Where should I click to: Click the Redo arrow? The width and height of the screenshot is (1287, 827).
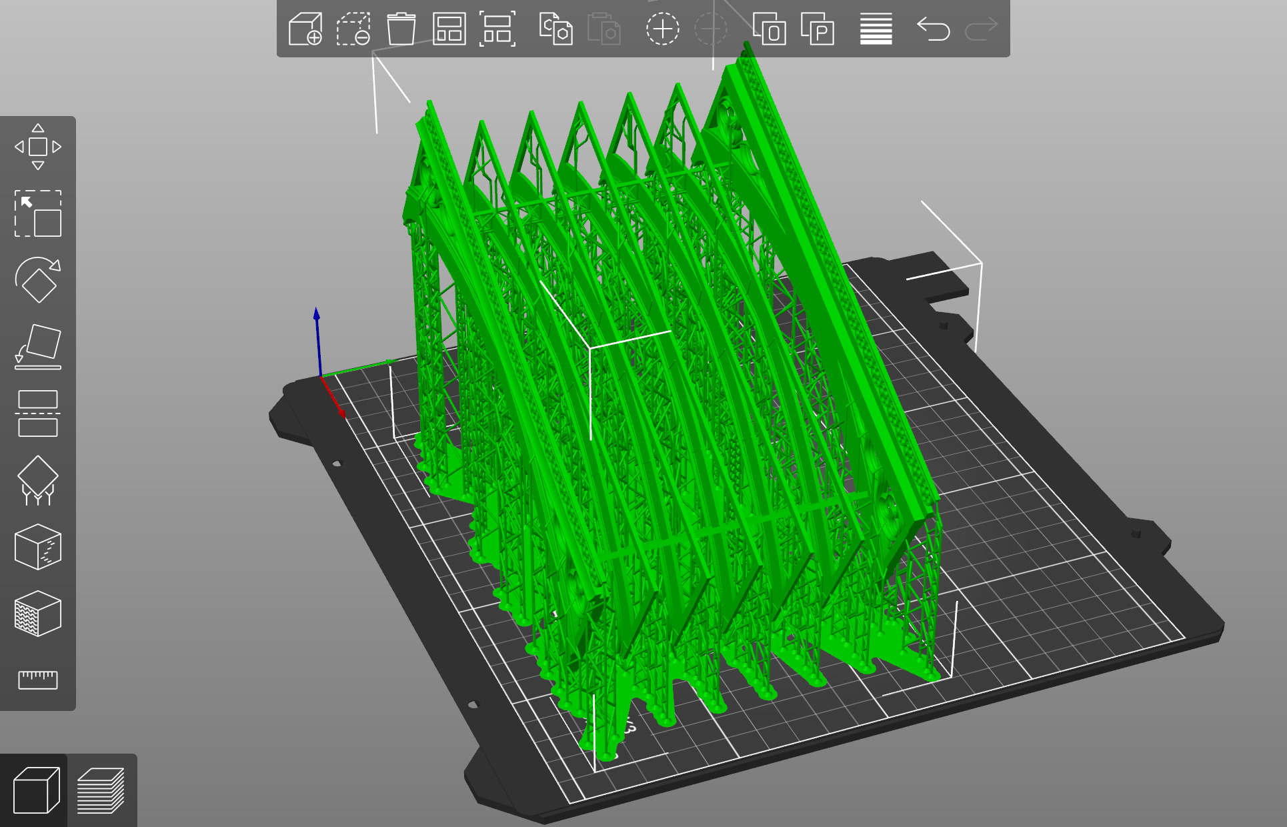(x=981, y=29)
